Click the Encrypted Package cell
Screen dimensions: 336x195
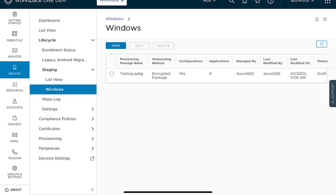[161, 75]
